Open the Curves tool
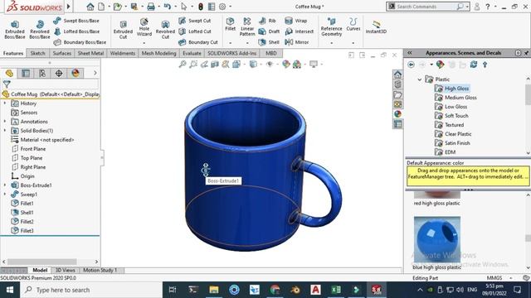This screenshot has height=298, width=531. 353,24
